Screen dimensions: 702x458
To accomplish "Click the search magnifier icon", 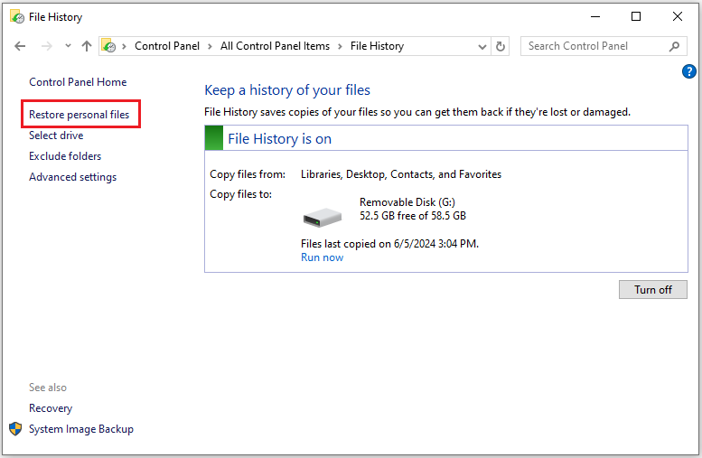I will (x=674, y=46).
